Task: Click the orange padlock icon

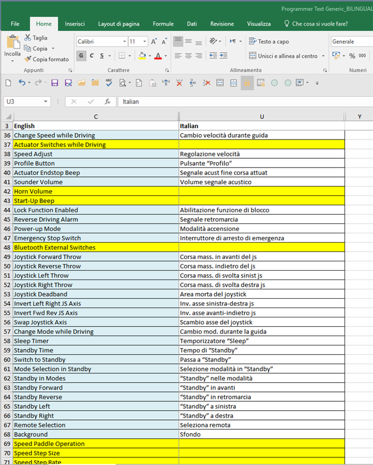Action: pyautogui.click(x=247, y=83)
